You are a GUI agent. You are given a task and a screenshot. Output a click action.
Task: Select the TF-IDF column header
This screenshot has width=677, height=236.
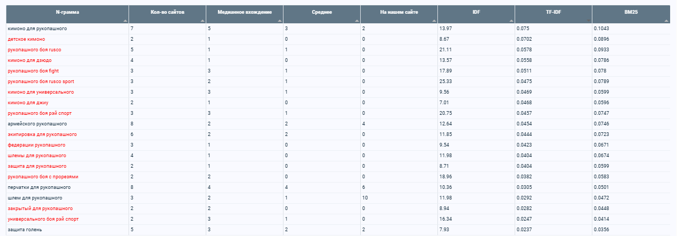[554, 12]
